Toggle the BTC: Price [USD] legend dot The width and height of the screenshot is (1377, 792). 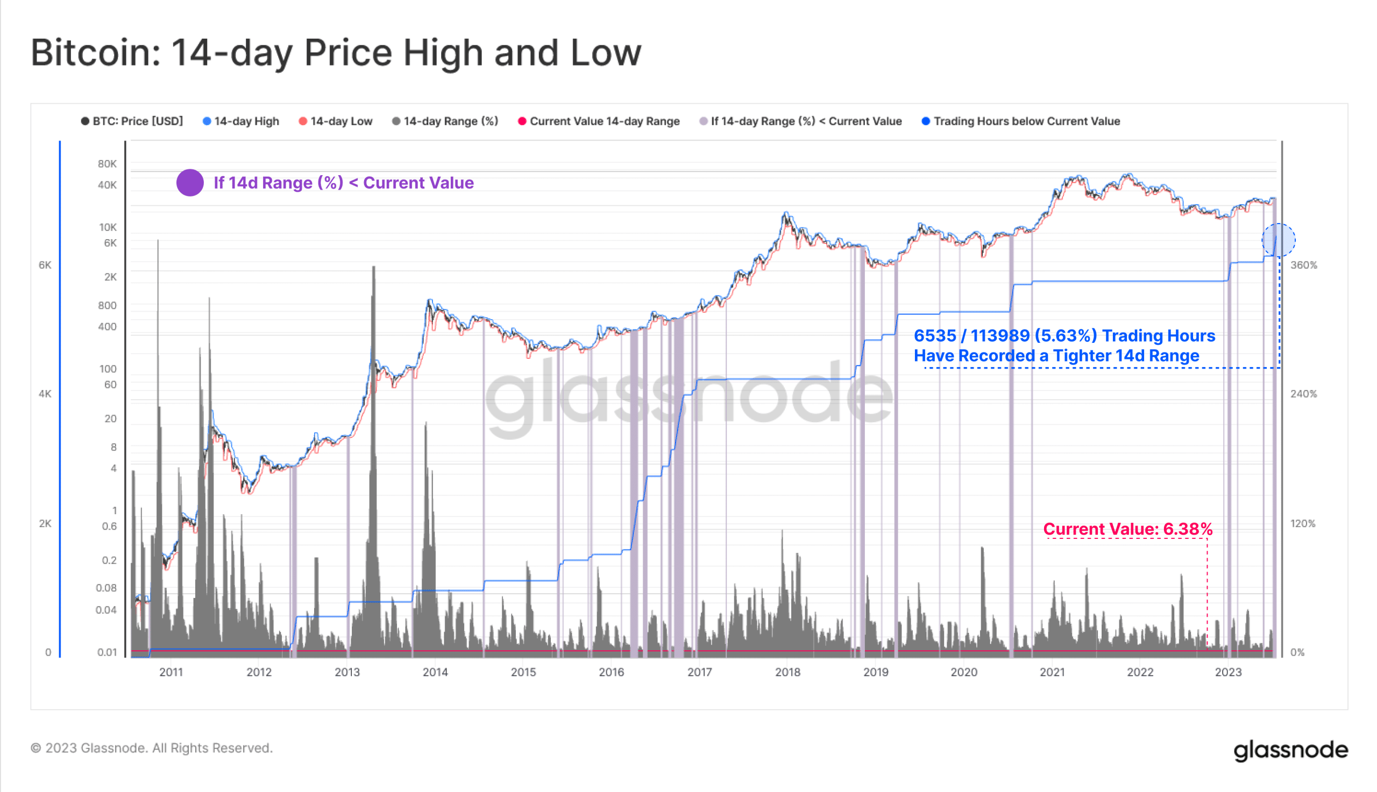(85, 121)
